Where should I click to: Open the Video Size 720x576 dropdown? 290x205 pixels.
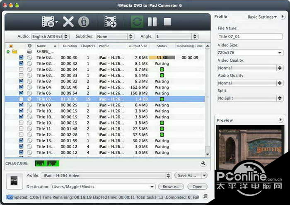[250, 53]
